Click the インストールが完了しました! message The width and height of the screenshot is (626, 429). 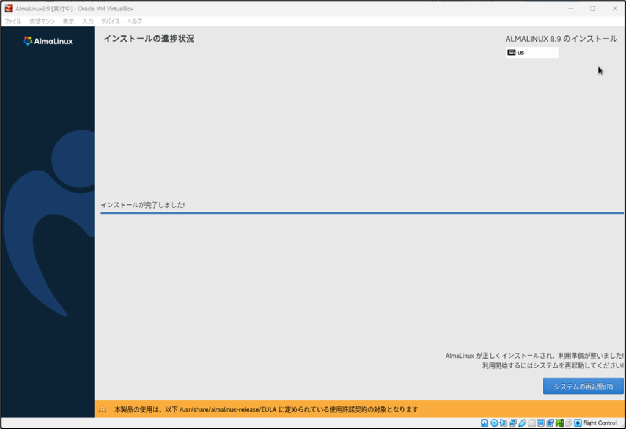coord(142,205)
